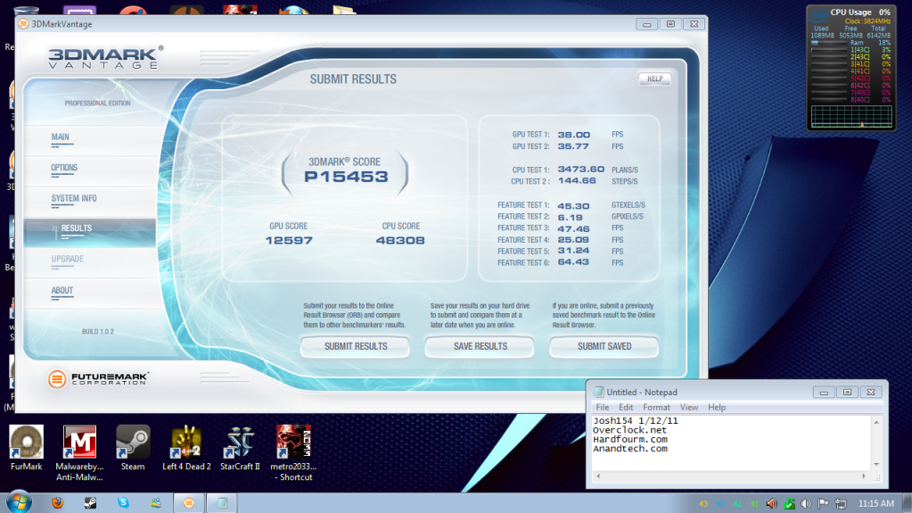Click the green checkmark tray icon
The image size is (912, 513).
coord(789,503)
